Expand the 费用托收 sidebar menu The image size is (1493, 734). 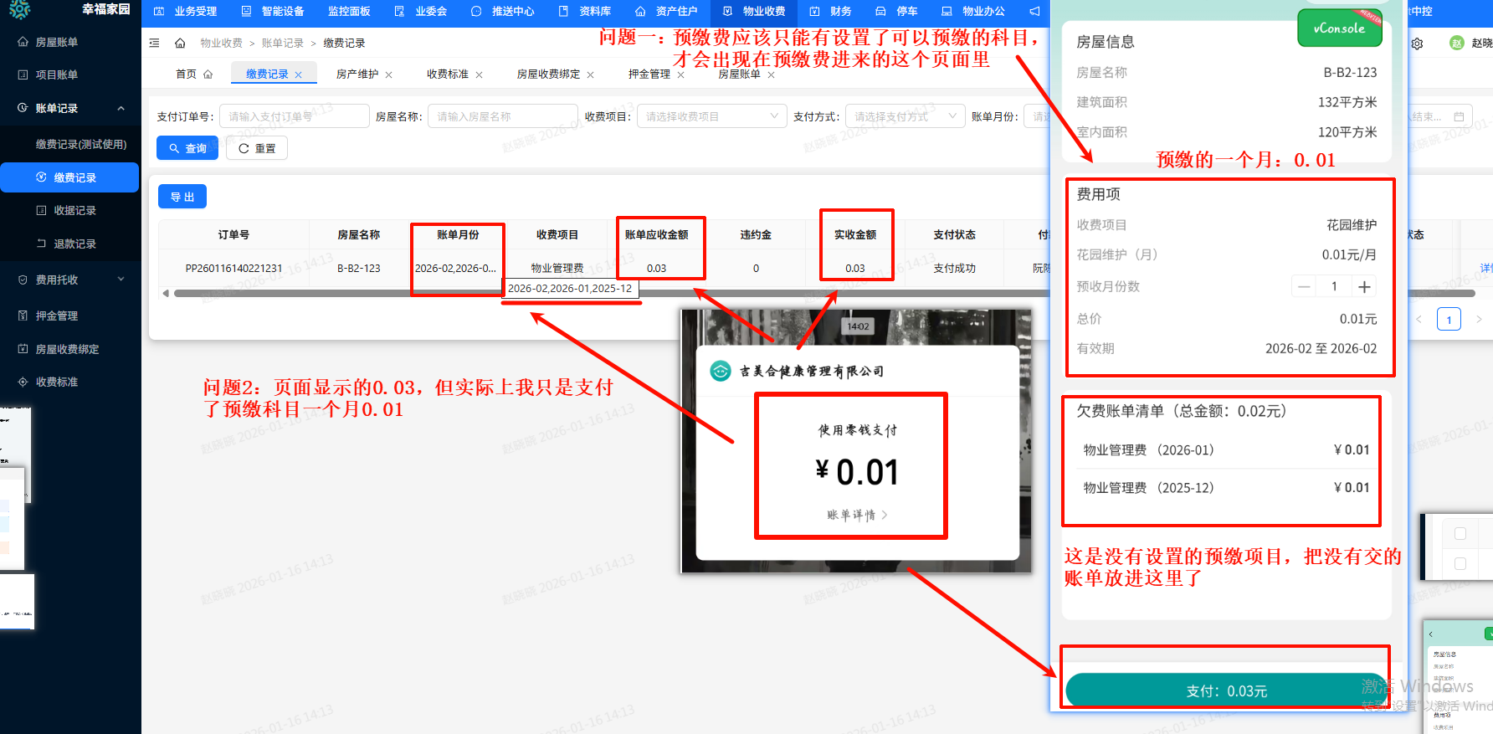point(121,280)
